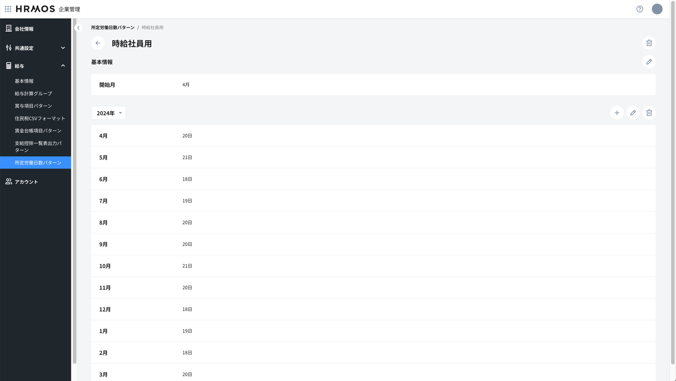This screenshot has height=381, width=676.
Task: Open the help question mark icon
Action: (x=639, y=9)
